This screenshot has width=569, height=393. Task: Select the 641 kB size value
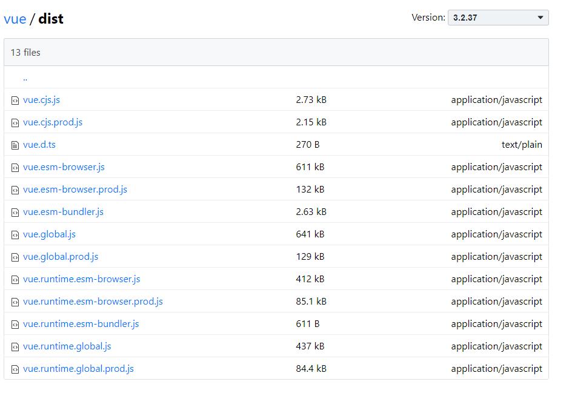point(310,234)
